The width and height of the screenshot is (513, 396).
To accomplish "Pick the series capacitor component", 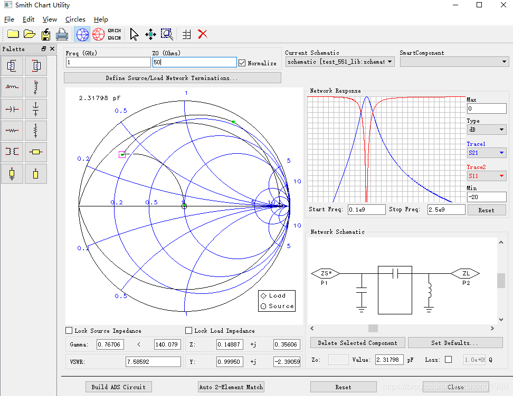I will pyautogui.click(x=12, y=109).
